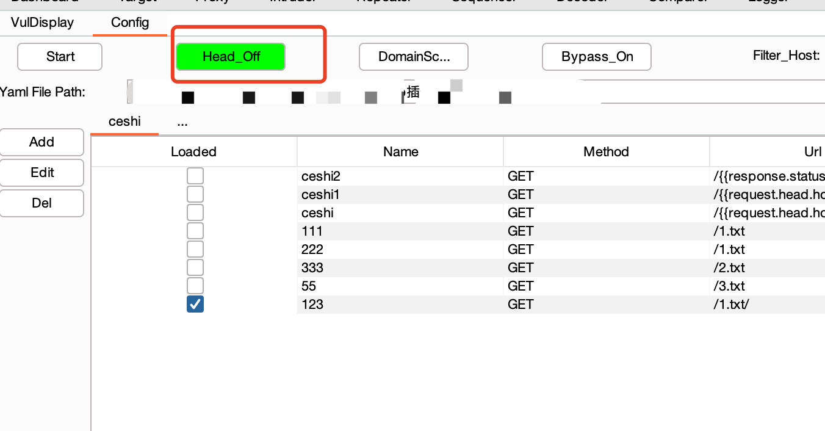
Task: Click the '...' tab to add group
Action: (x=182, y=121)
